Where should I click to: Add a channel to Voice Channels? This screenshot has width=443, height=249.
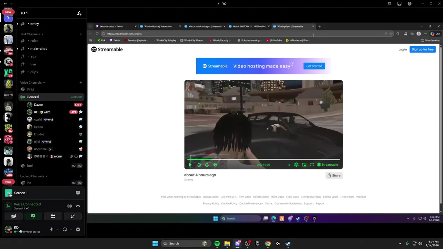pyautogui.click(x=81, y=83)
